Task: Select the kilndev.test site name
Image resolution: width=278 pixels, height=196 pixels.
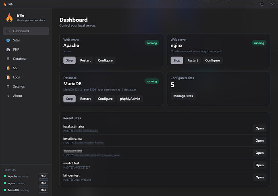Action: point(71,175)
